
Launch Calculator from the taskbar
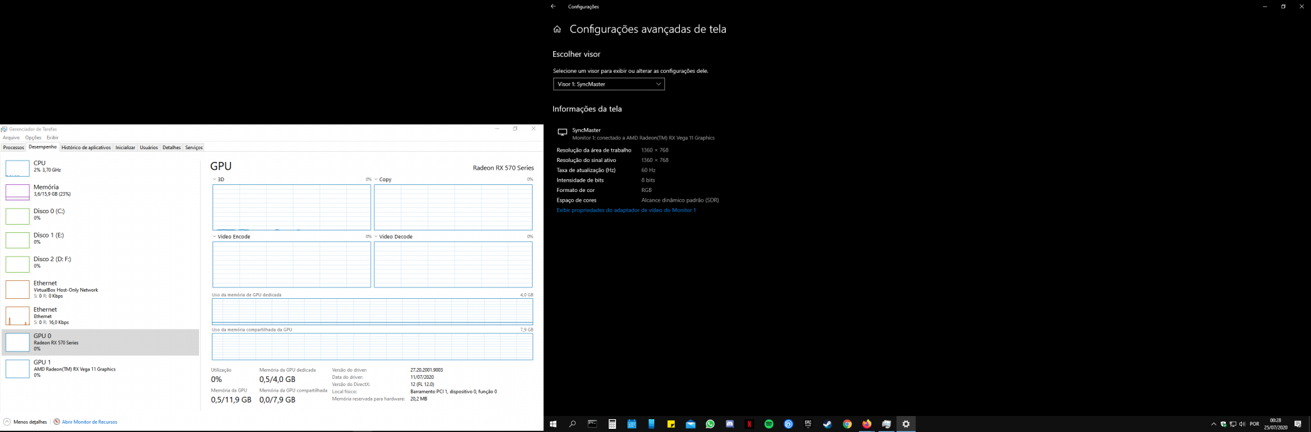point(612,424)
